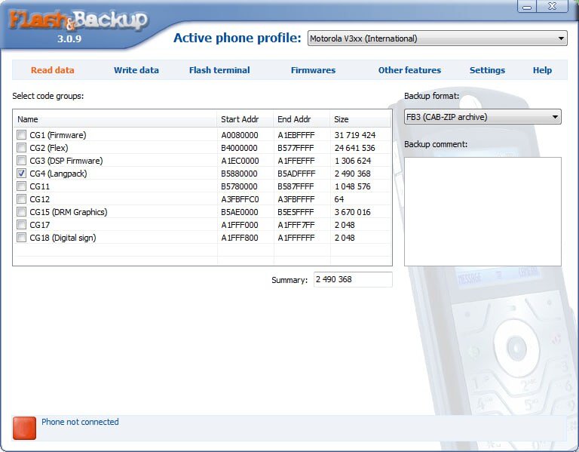Open the Help menu
The image size is (579, 452).
[x=542, y=70]
